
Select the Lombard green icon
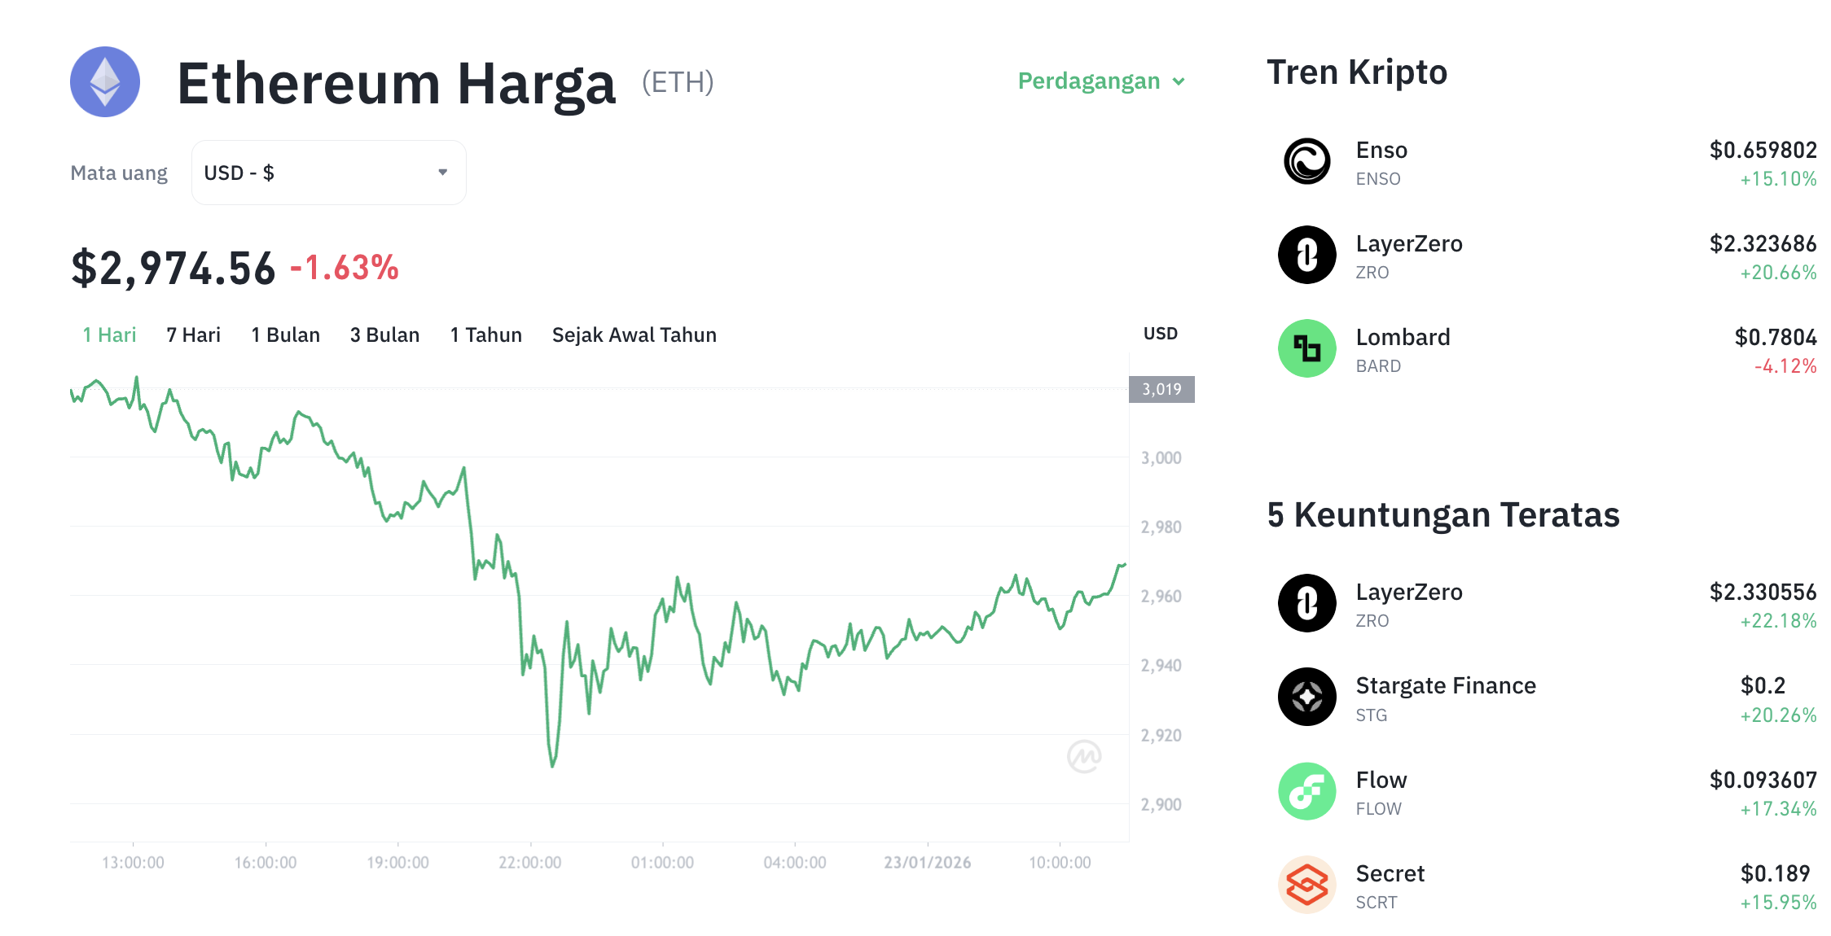pyautogui.click(x=1306, y=348)
